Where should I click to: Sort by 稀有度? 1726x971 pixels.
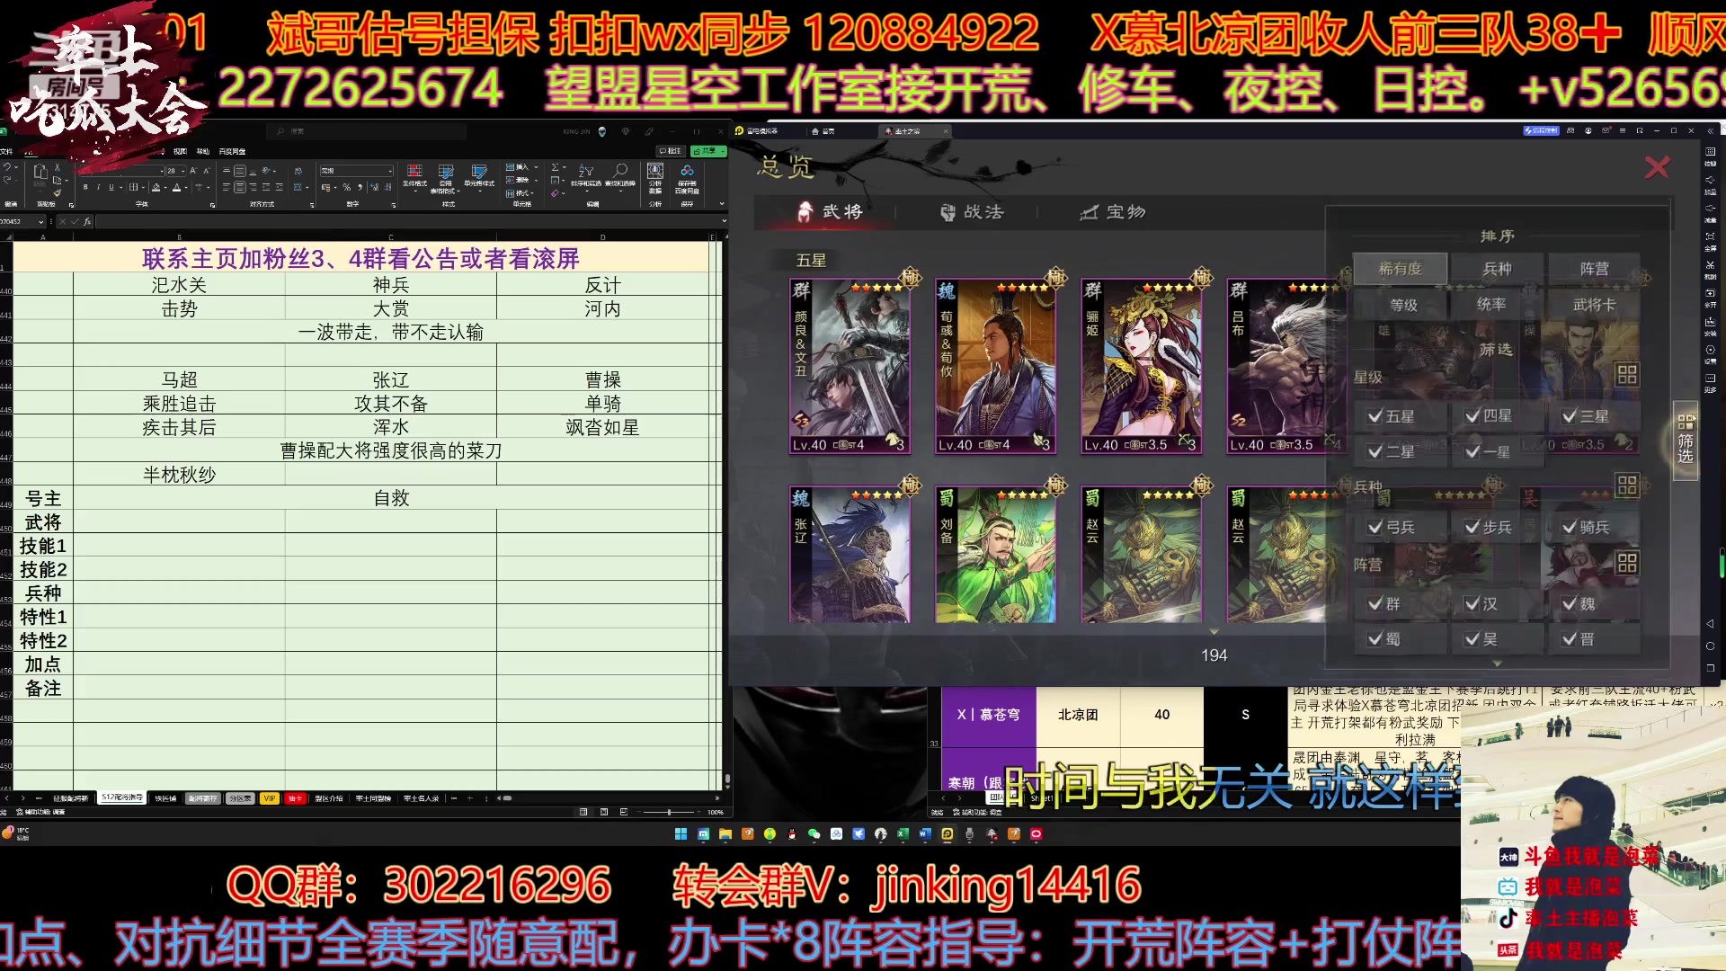pyautogui.click(x=1400, y=269)
